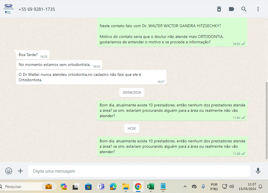Open Microsoft Teams from taskbar
The width and height of the screenshot is (268, 193).
[101, 186]
